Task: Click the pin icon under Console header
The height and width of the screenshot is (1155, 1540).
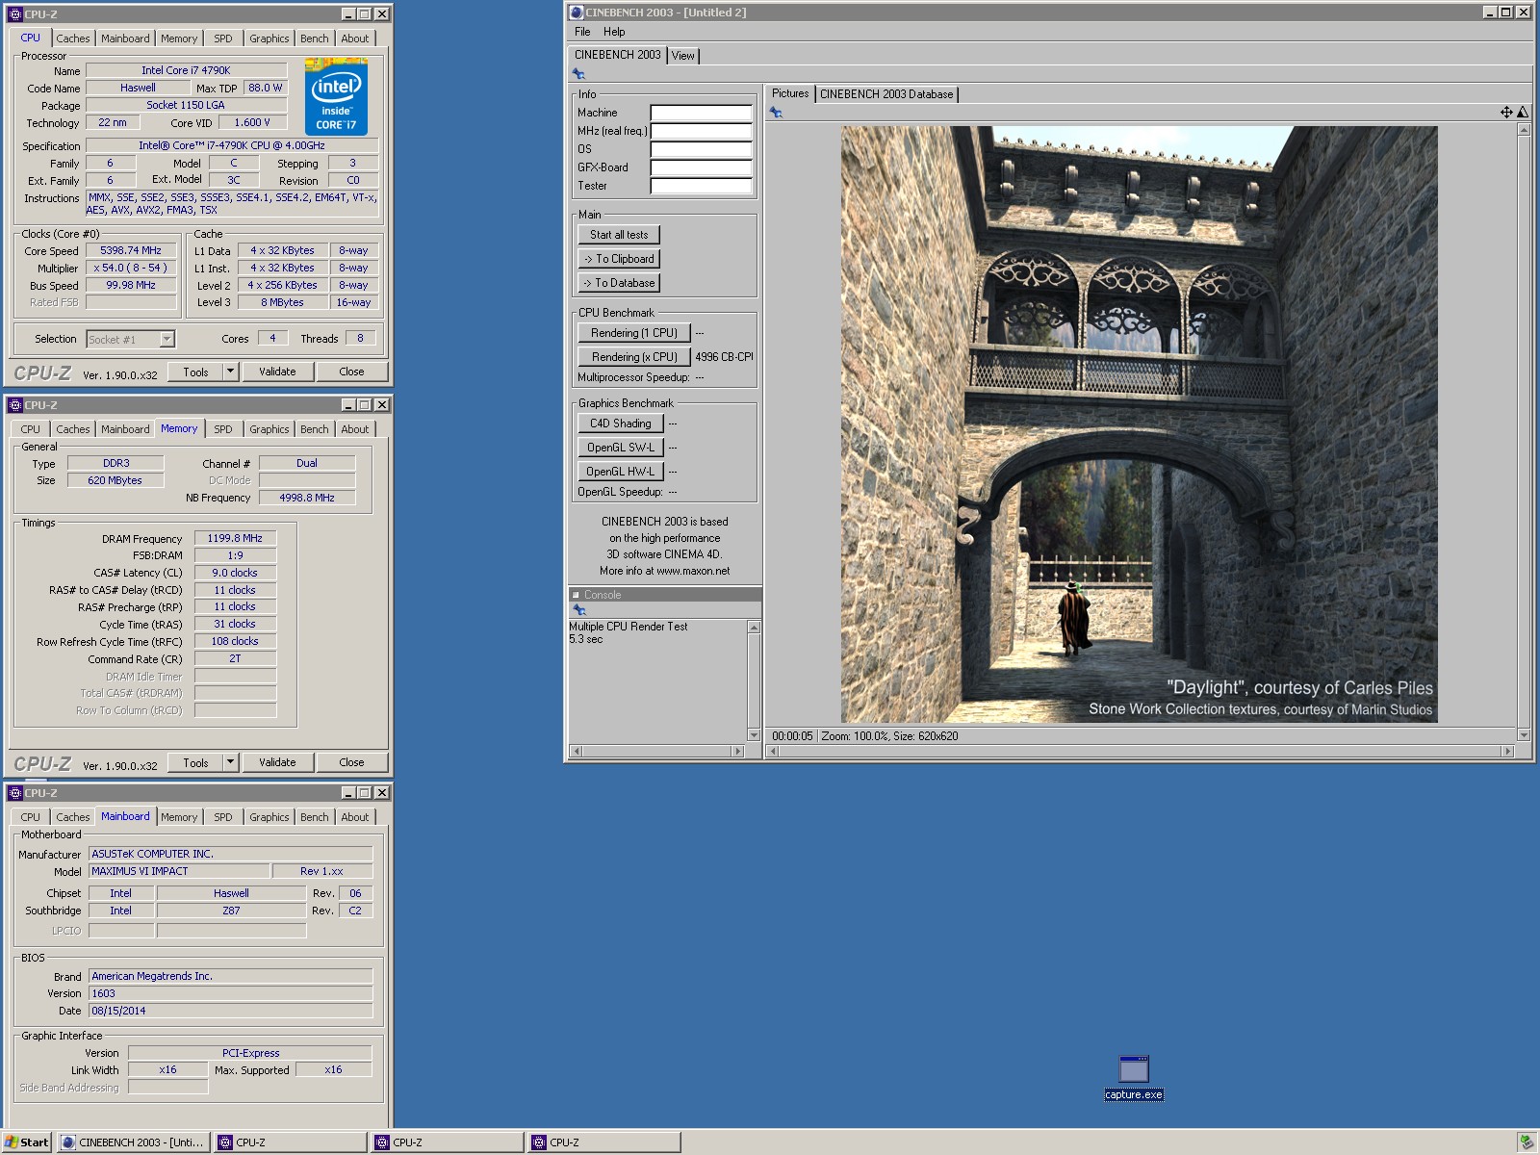Action: tap(578, 610)
